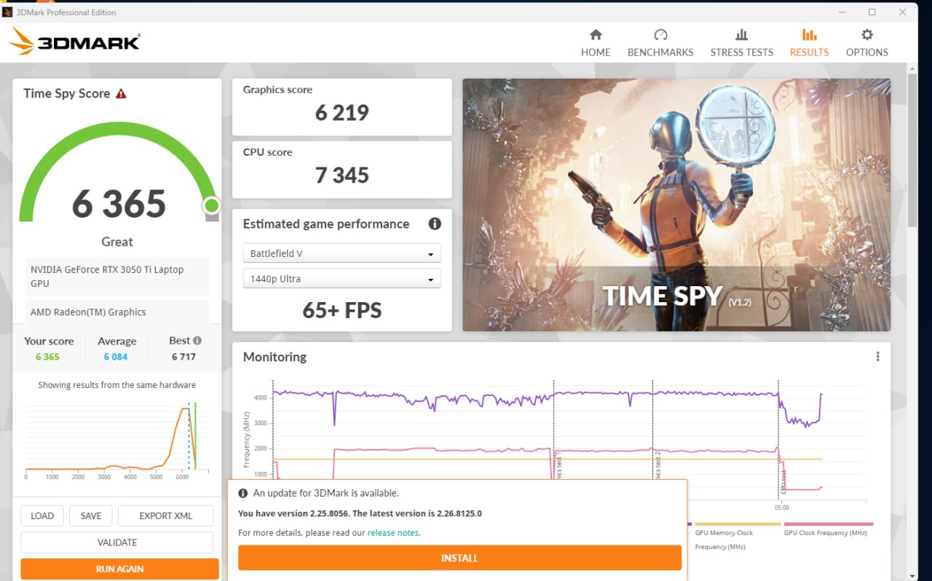
Task: Click the info icon next to Best
Action: pyautogui.click(x=197, y=340)
